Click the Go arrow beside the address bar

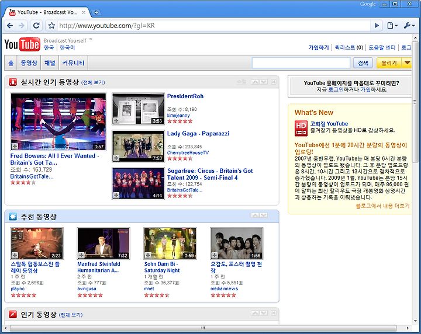click(x=377, y=26)
